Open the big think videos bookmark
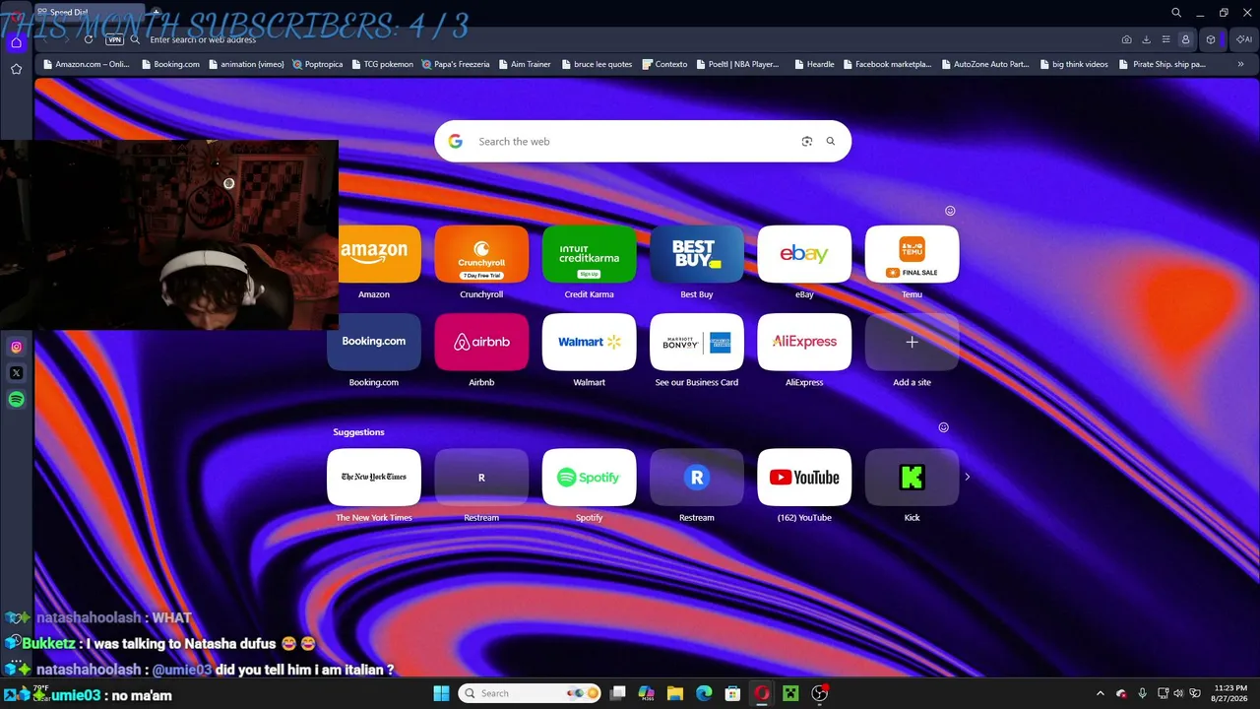Image resolution: width=1260 pixels, height=709 pixels. pos(1073,64)
